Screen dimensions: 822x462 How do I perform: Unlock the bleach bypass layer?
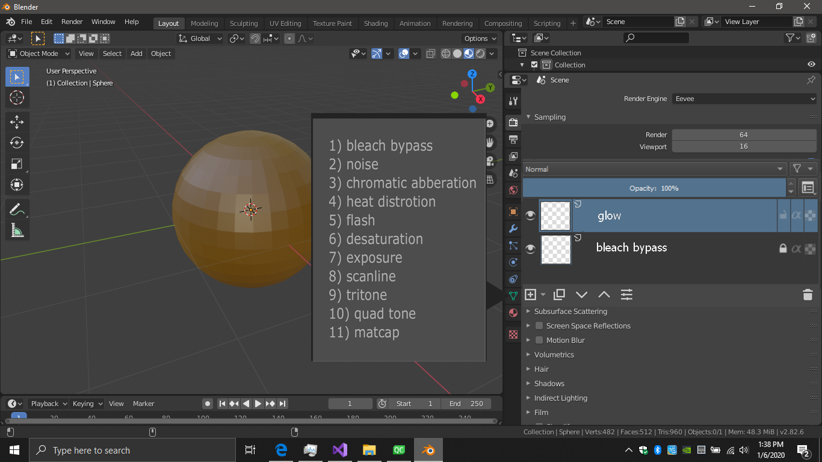783,248
